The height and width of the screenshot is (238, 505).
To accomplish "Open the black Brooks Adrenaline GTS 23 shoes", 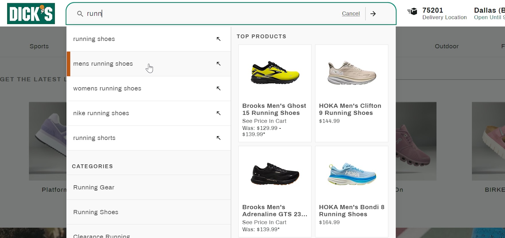I will coord(275,174).
